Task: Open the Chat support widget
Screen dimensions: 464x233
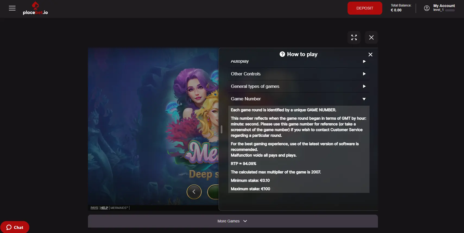Action: (x=15, y=227)
